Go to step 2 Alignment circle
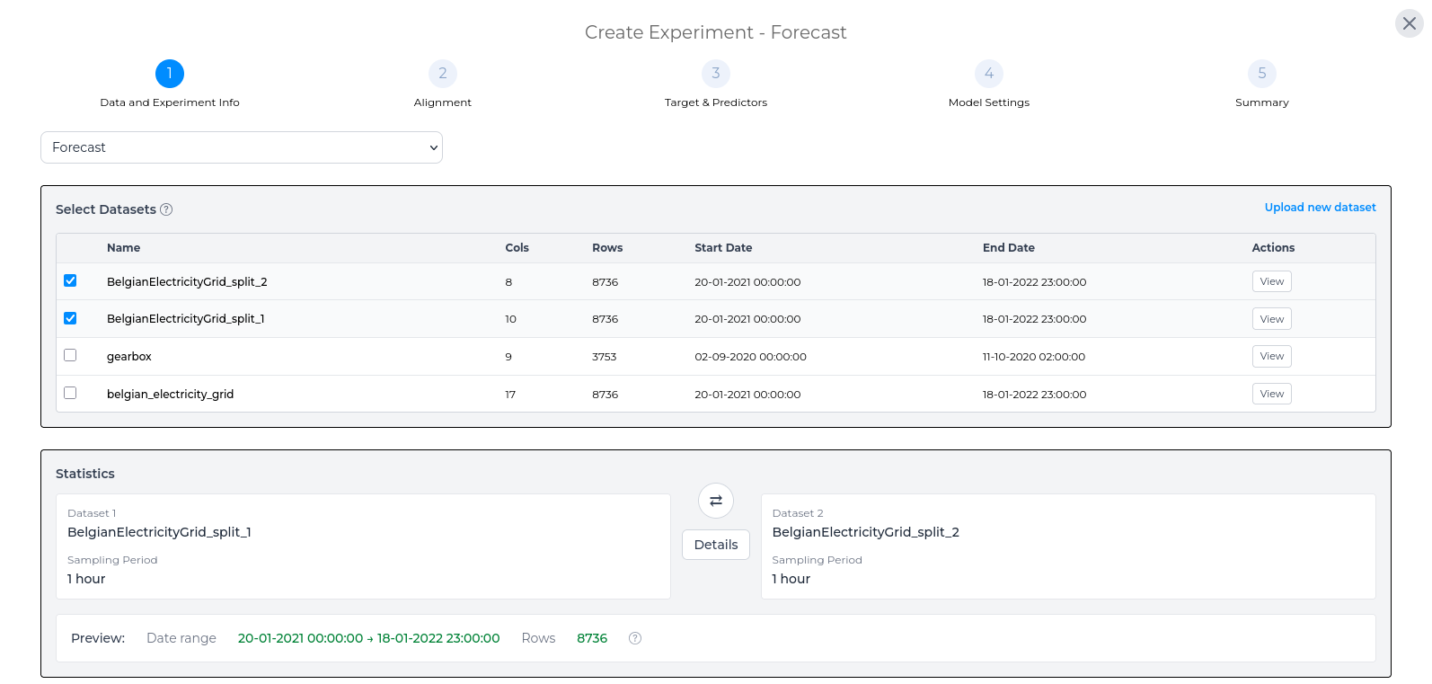The height and width of the screenshot is (684, 1432). (x=443, y=74)
